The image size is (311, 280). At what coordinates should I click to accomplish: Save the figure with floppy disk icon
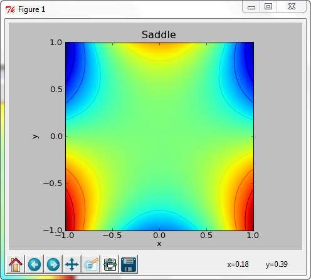tap(129, 264)
